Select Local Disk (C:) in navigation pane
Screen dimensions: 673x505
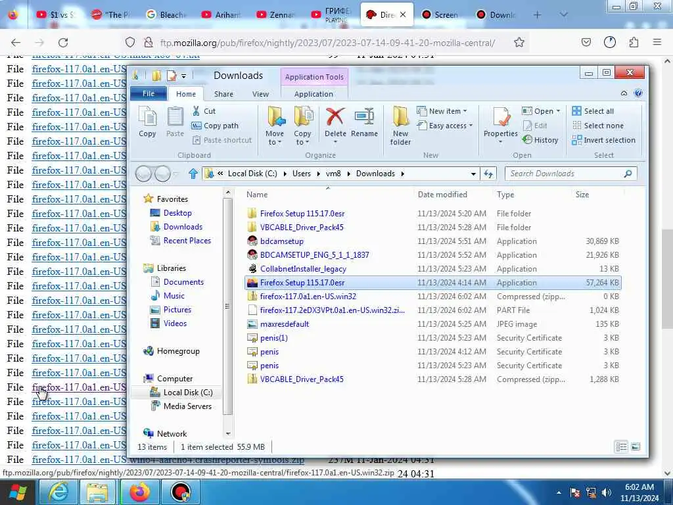coord(181,393)
